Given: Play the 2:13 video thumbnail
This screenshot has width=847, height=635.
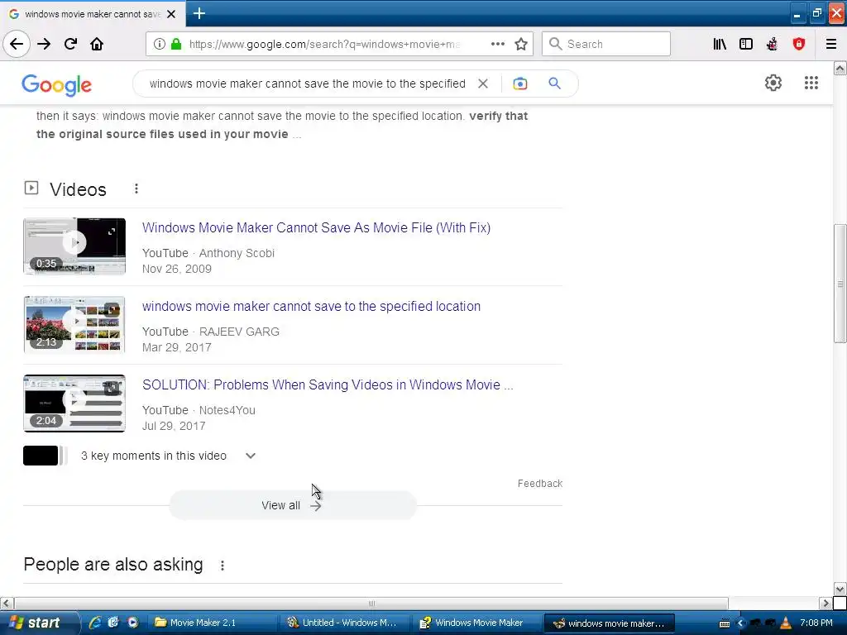Looking at the screenshot, I should [x=74, y=324].
